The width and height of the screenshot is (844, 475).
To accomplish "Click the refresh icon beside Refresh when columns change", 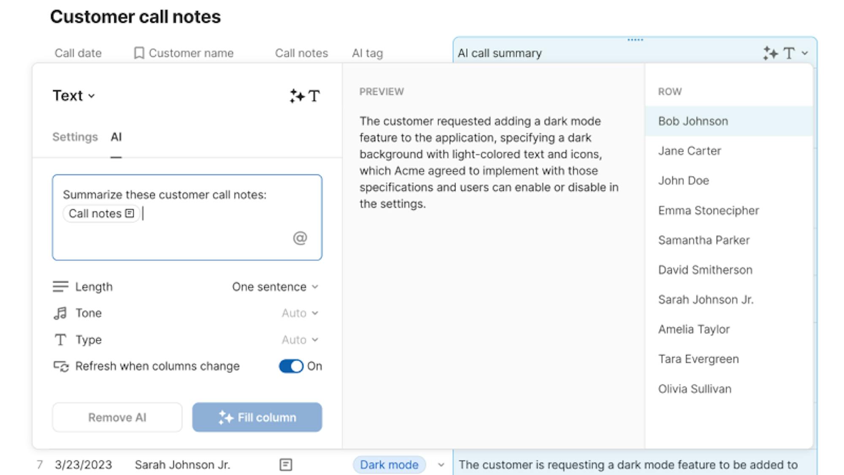I will [x=61, y=366].
